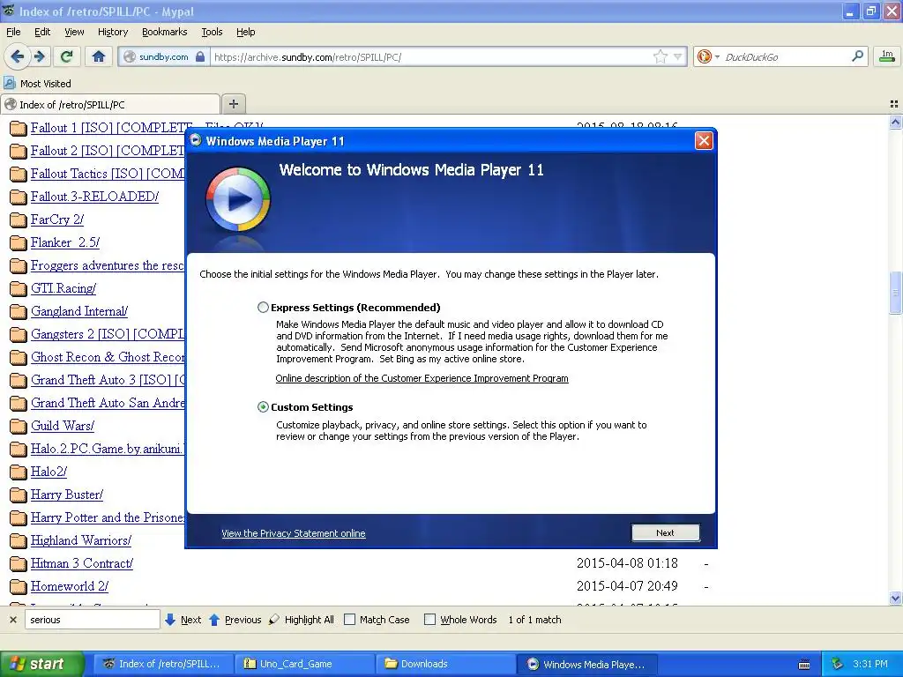This screenshot has height=677, width=903.
Task: Select Custom Settings radio button
Action: tap(263, 407)
